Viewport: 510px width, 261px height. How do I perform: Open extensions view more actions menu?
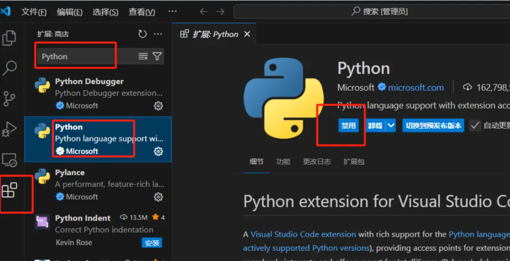pyautogui.click(x=158, y=34)
